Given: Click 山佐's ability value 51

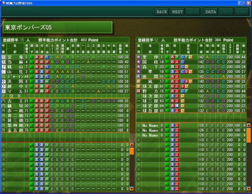Looking at the screenshot, I should point(127,72).
